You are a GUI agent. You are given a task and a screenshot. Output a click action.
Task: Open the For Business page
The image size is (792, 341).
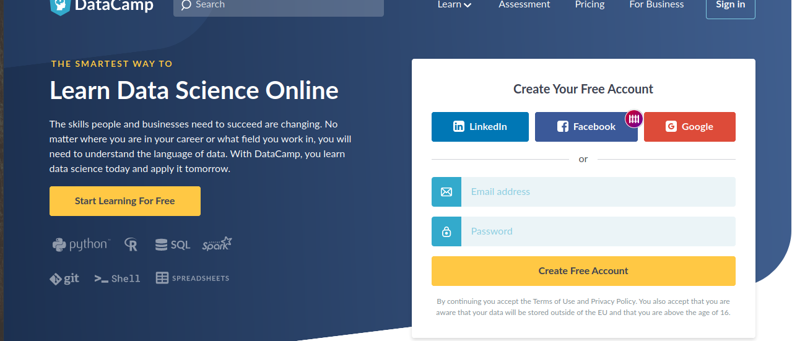click(x=656, y=4)
